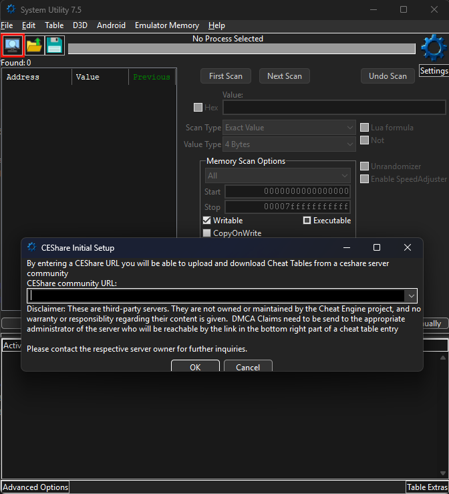Screen dimensions: 449x494
Task: Toggle the Not checkbox
Action: click(x=364, y=140)
